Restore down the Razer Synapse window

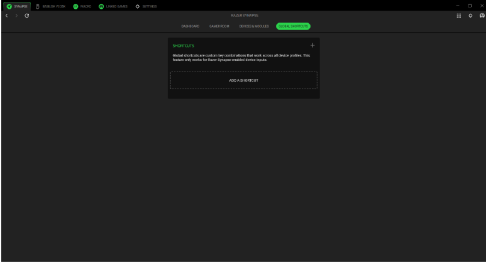tap(470, 6)
